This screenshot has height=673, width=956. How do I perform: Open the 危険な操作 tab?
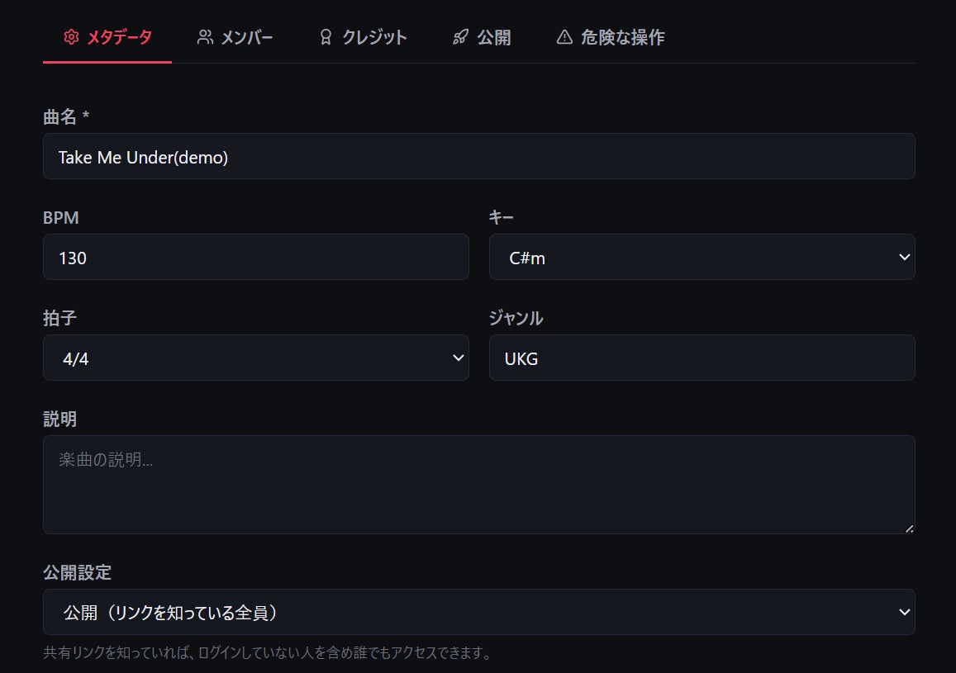611,37
